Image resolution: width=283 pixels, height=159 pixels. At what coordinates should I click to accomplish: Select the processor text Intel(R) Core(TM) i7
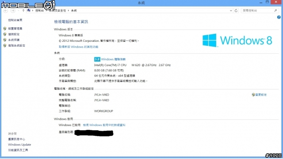(x=110, y=65)
